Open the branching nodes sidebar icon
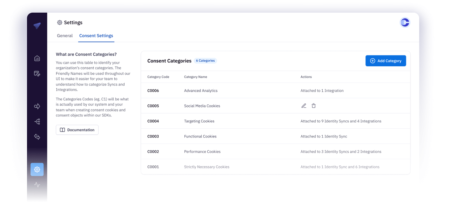Viewport: 449px width, 202px height. tap(37, 122)
